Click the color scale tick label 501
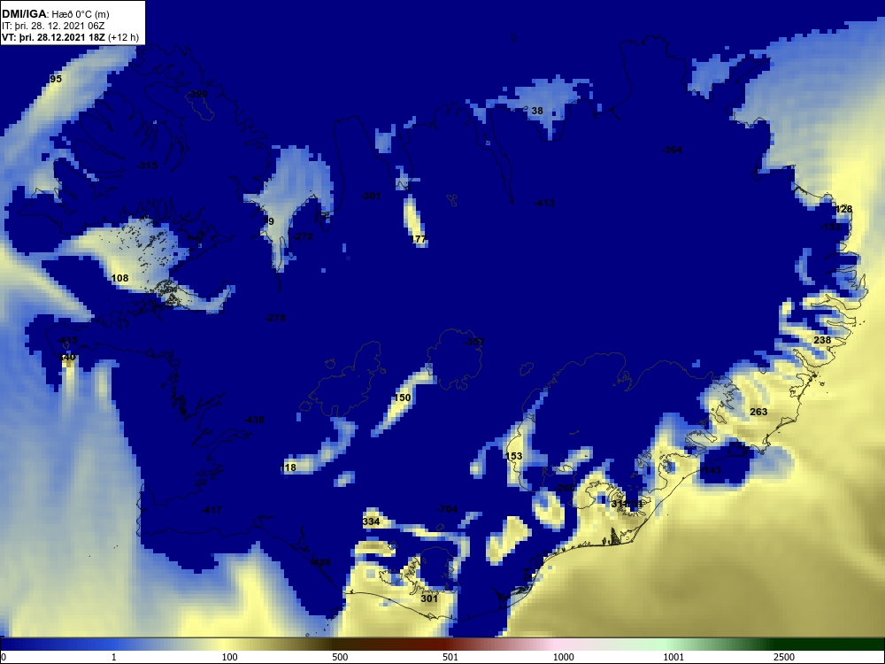This screenshot has width=885, height=664. click(x=450, y=657)
